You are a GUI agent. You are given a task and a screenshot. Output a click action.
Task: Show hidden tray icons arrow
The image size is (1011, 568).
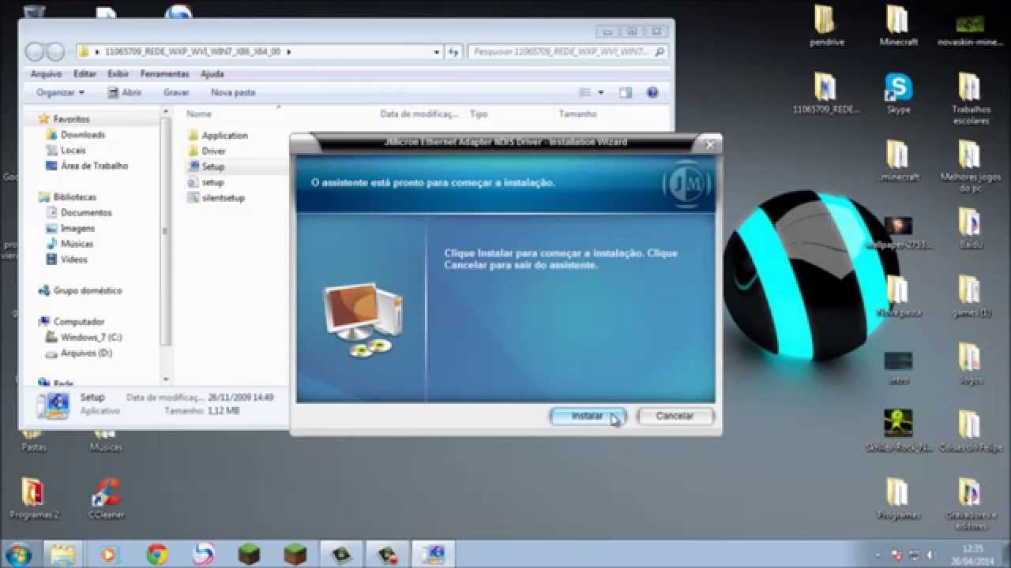879,555
